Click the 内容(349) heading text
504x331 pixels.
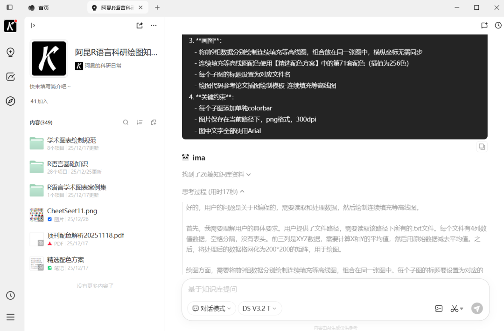pos(41,122)
